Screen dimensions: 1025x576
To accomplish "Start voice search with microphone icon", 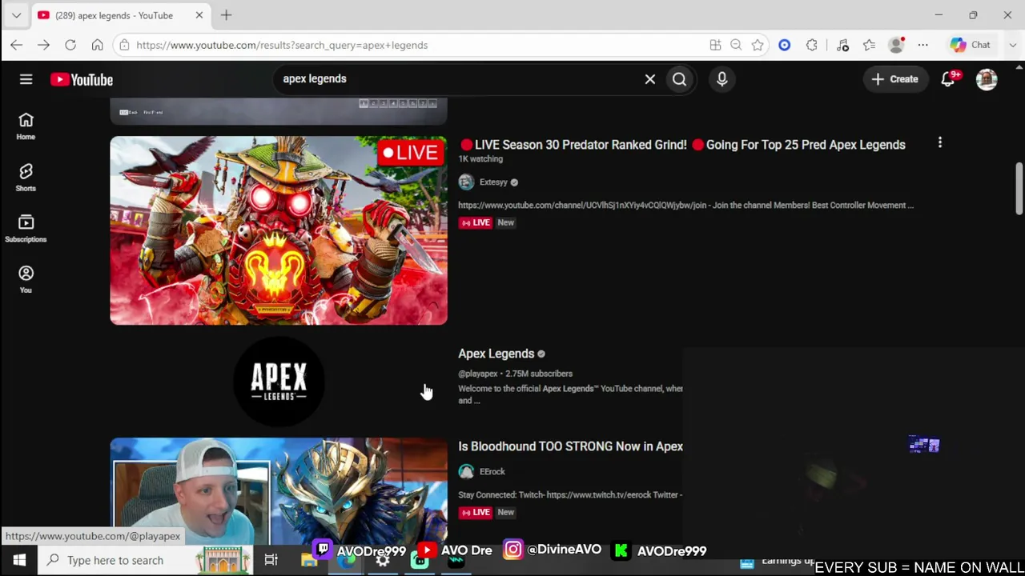I will [722, 79].
